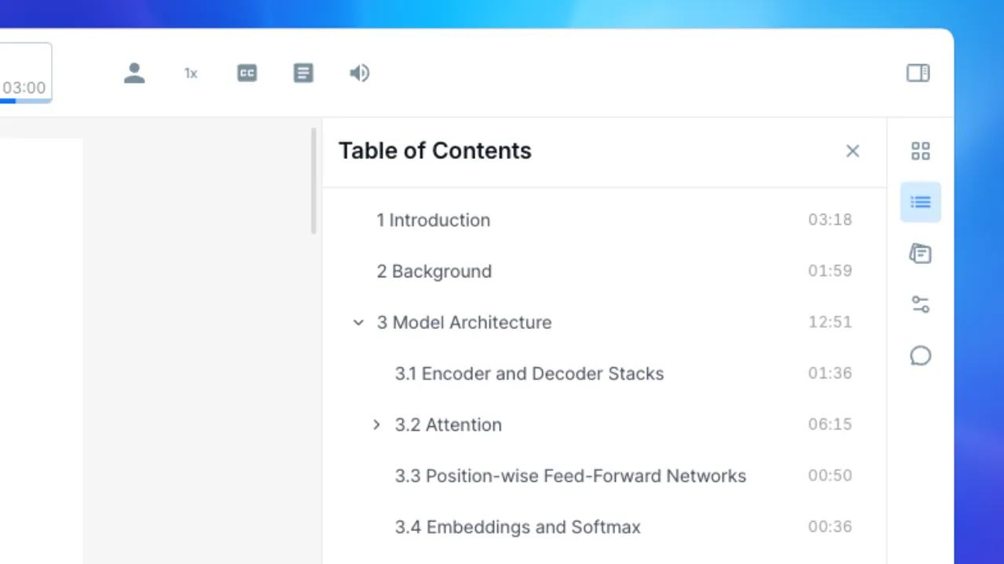Click the vertical scrollbar beside the slide
This screenshot has width=1004, height=564.
[314, 182]
